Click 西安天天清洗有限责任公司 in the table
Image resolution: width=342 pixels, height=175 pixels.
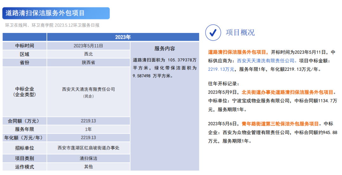(x=88, y=89)
